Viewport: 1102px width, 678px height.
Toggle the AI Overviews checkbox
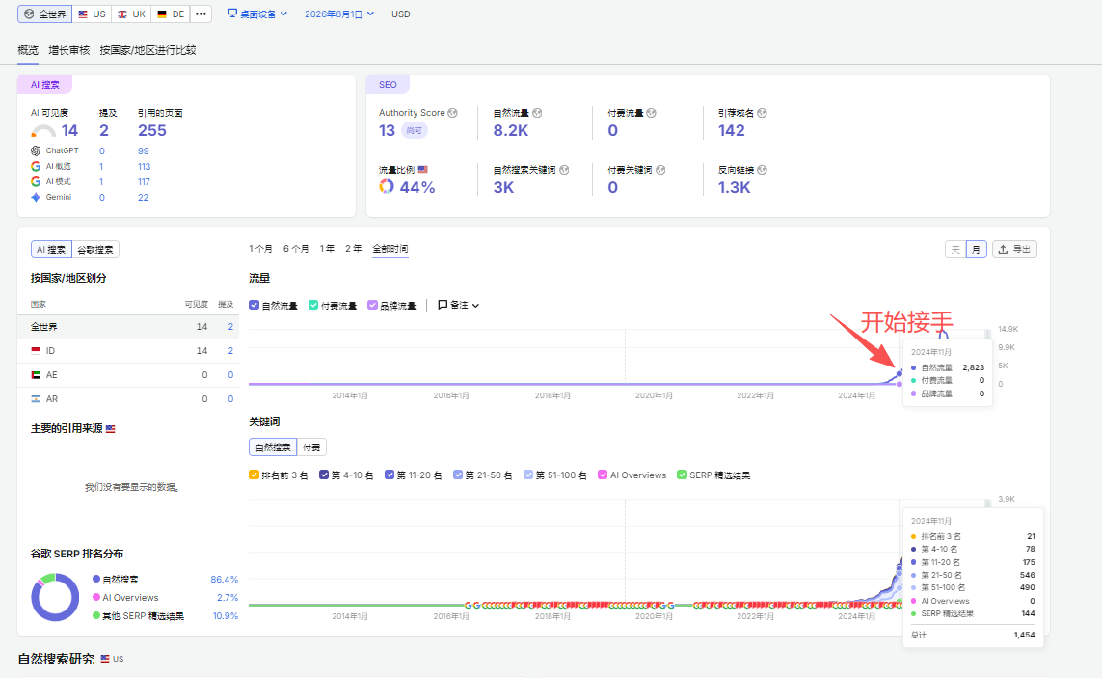coord(603,475)
